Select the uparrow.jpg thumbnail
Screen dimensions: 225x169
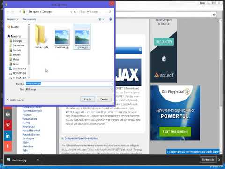click(x=82, y=37)
